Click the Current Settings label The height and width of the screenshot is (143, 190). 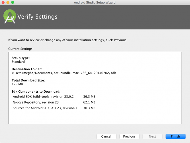pos(21,49)
